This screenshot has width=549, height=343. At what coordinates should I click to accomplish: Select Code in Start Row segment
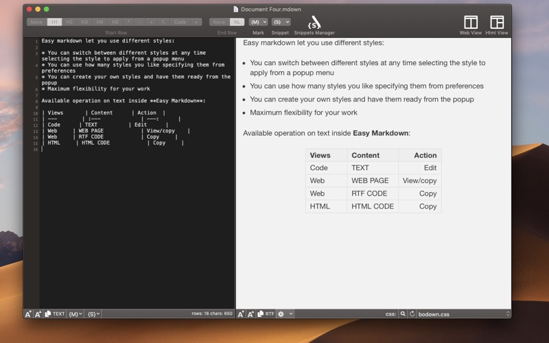(x=180, y=22)
